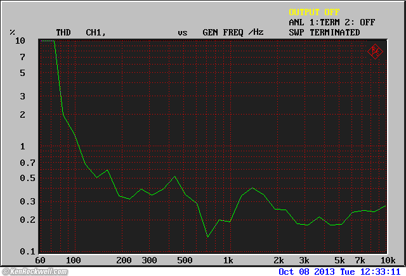Click the CH1 channel label
The height and width of the screenshot is (276, 406).
pyautogui.click(x=96, y=32)
